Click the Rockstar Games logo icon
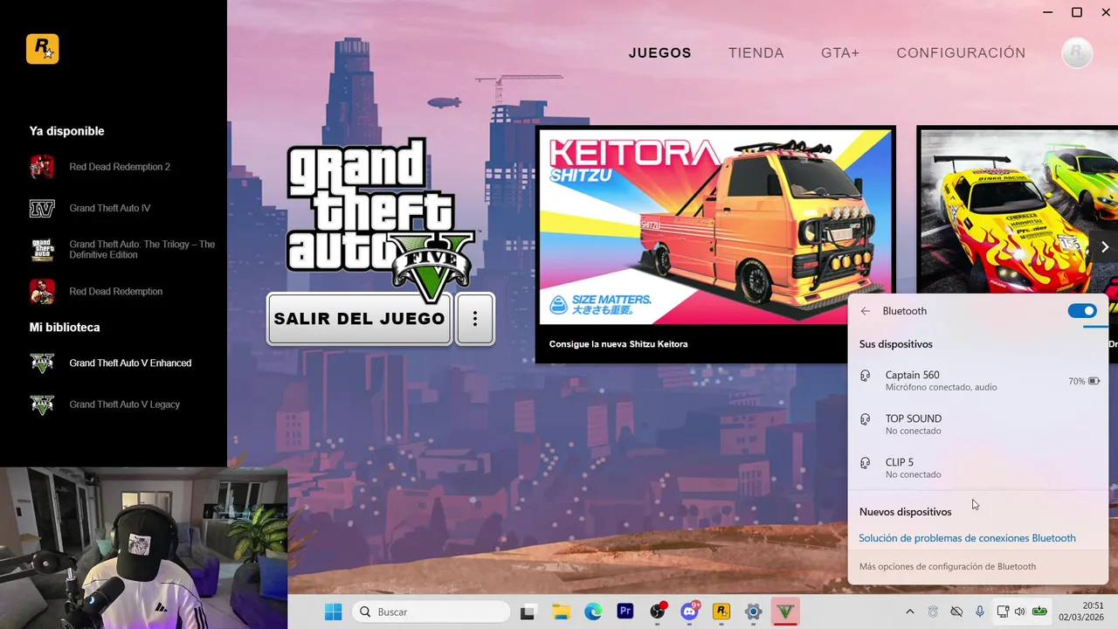The height and width of the screenshot is (629, 1118). tap(42, 49)
